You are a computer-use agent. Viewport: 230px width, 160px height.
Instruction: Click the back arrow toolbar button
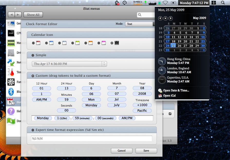(x=12, y=15)
